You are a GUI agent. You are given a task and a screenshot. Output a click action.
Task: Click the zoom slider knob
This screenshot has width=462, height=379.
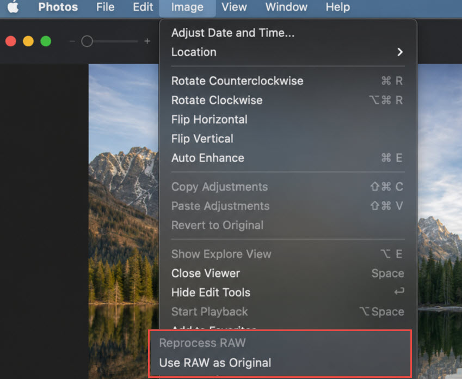point(87,41)
